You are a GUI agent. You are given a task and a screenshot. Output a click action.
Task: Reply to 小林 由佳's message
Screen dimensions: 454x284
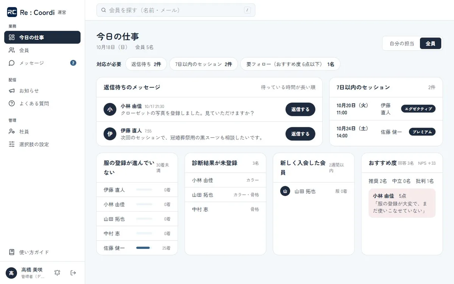(300, 109)
